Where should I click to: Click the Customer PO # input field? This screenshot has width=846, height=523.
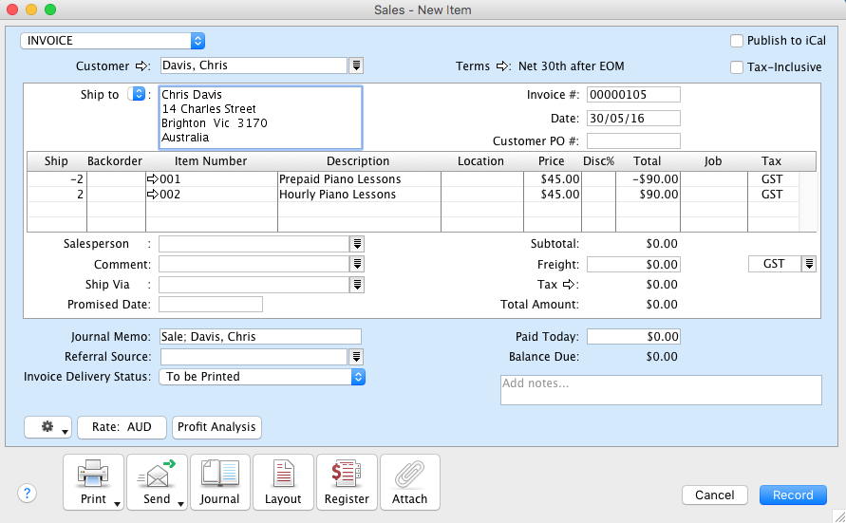point(633,141)
